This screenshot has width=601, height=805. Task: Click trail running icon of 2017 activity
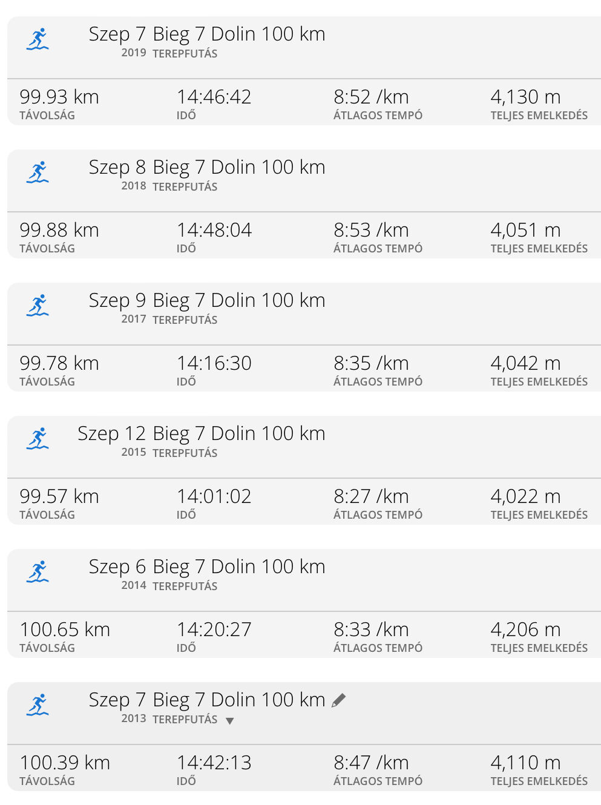point(38,306)
